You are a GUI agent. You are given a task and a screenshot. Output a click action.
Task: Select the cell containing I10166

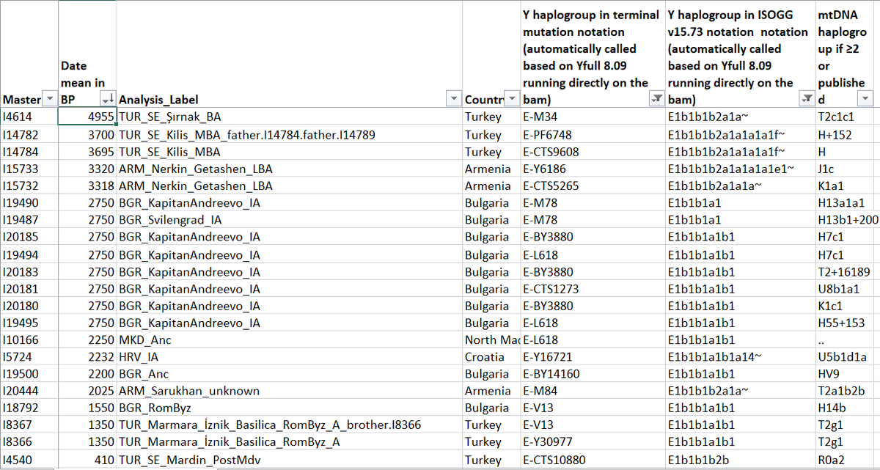pyautogui.click(x=29, y=339)
